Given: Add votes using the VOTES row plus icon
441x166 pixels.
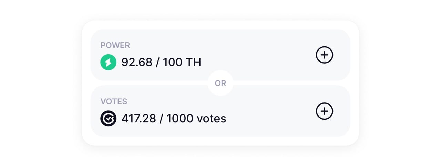Looking at the screenshot, I should click(325, 111).
